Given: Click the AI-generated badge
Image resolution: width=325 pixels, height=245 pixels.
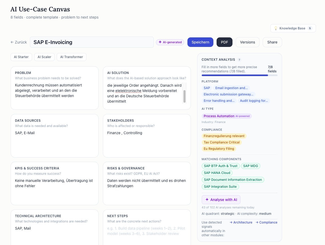Looking at the screenshot, I should 170,42.
